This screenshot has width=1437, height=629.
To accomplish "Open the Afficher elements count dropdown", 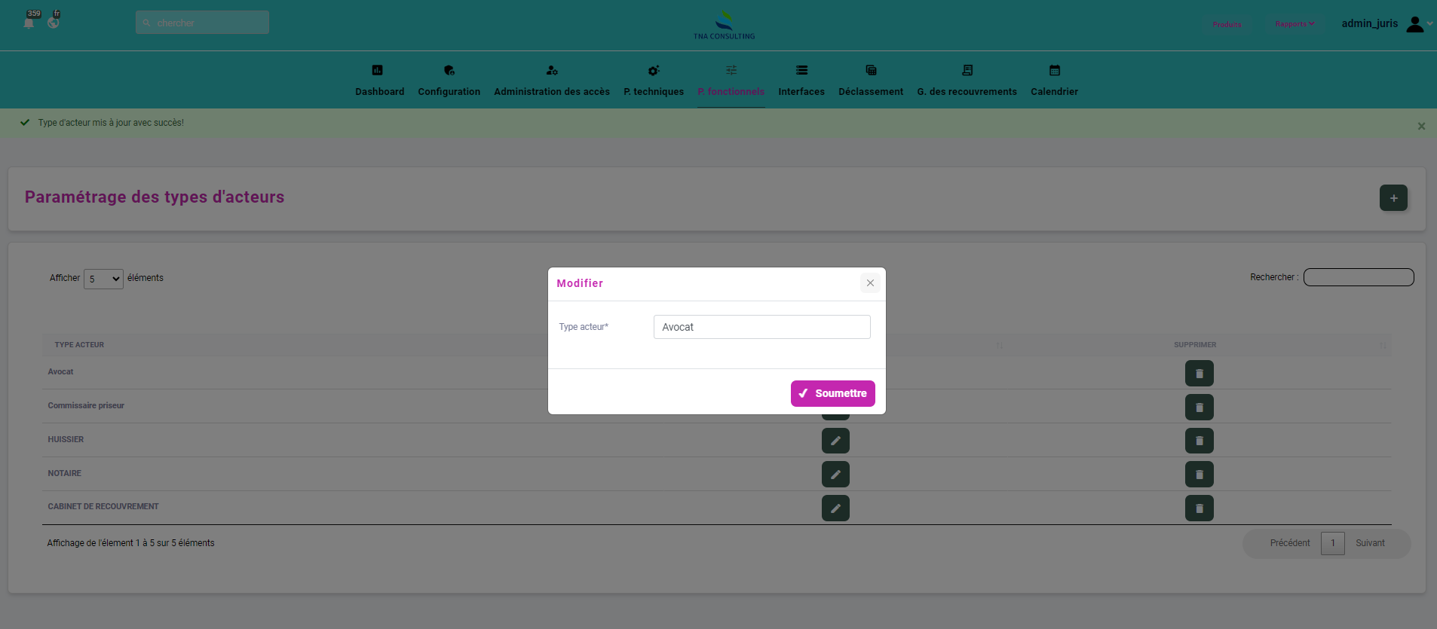I will 103,279.
